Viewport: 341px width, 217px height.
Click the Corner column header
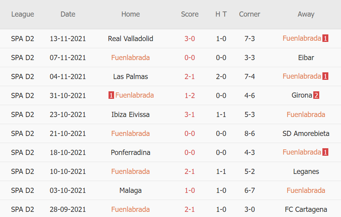tap(250, 14)
